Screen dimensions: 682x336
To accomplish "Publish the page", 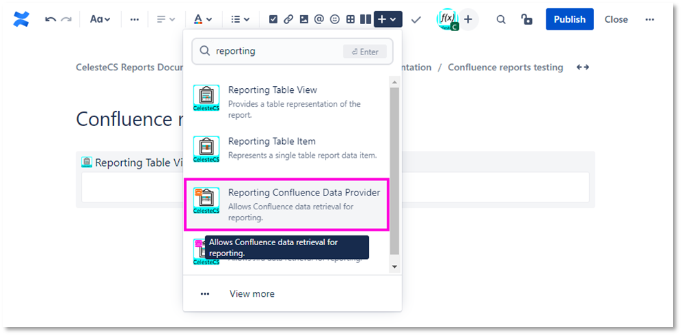I will tap(570, 19).
